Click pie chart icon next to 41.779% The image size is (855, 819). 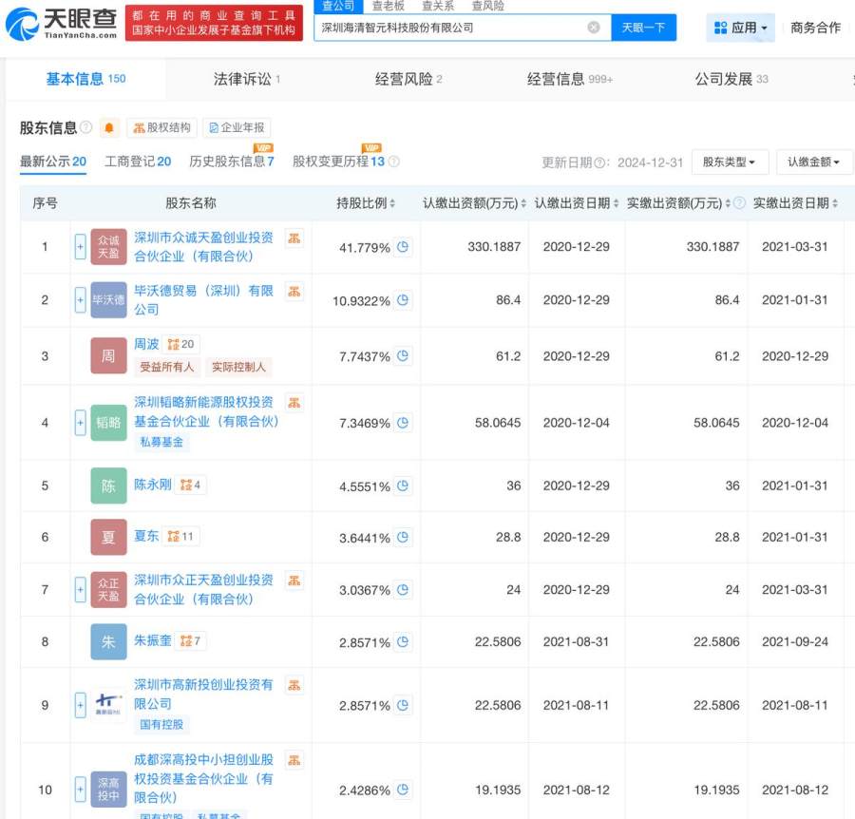pos(403,246)
